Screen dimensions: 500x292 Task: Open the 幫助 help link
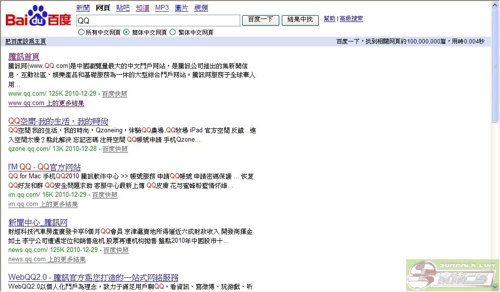coord(330,19)
